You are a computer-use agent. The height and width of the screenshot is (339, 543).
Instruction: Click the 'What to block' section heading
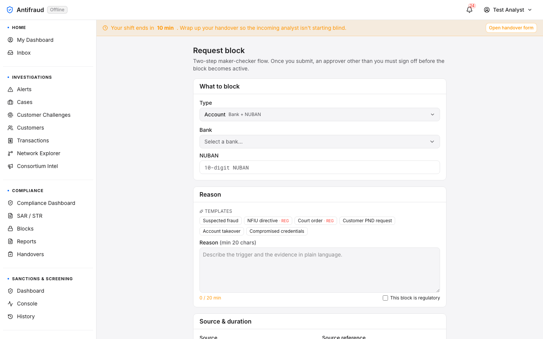pos(219,86)
